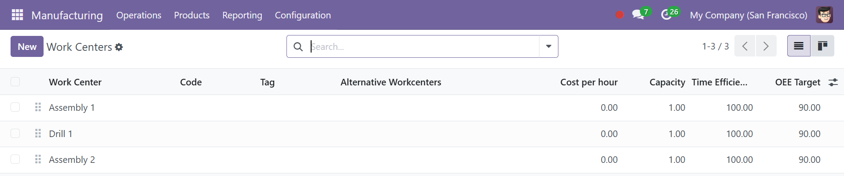Focus the Search input field
Image resolution: width=844 pixels, height=176 pixels.
(x=423, y=46)
